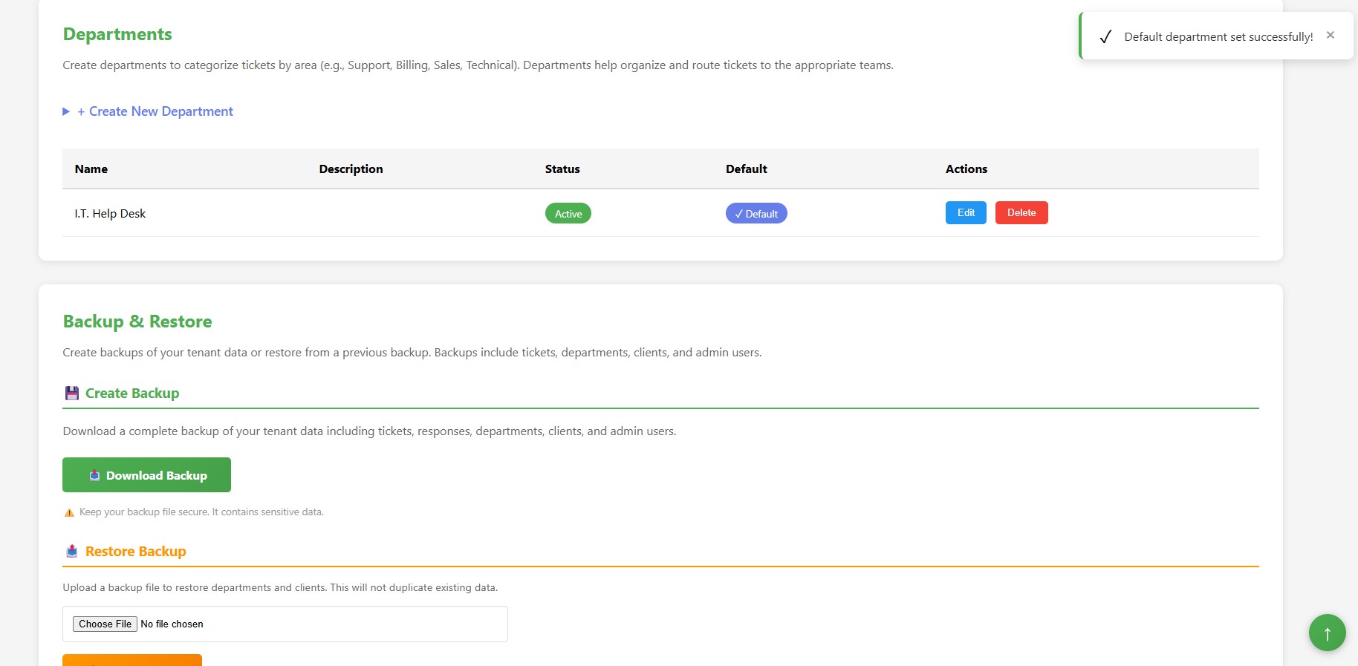The width and height of the screenshot is (1358, 666).
Task: Open the file picker with Choose File
Action: click(x=105, y=624)
